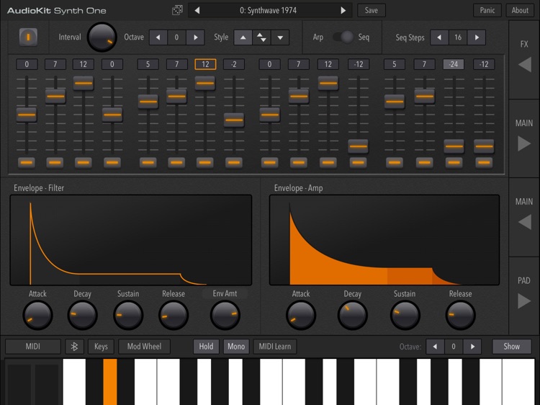Open the MIDI settings button
540x405 pixels.
33,347
